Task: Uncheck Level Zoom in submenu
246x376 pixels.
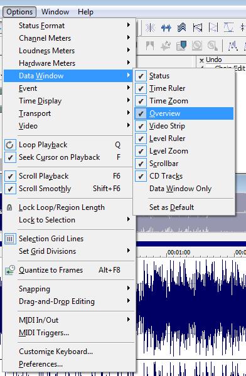Action: [x=184, y=151]
